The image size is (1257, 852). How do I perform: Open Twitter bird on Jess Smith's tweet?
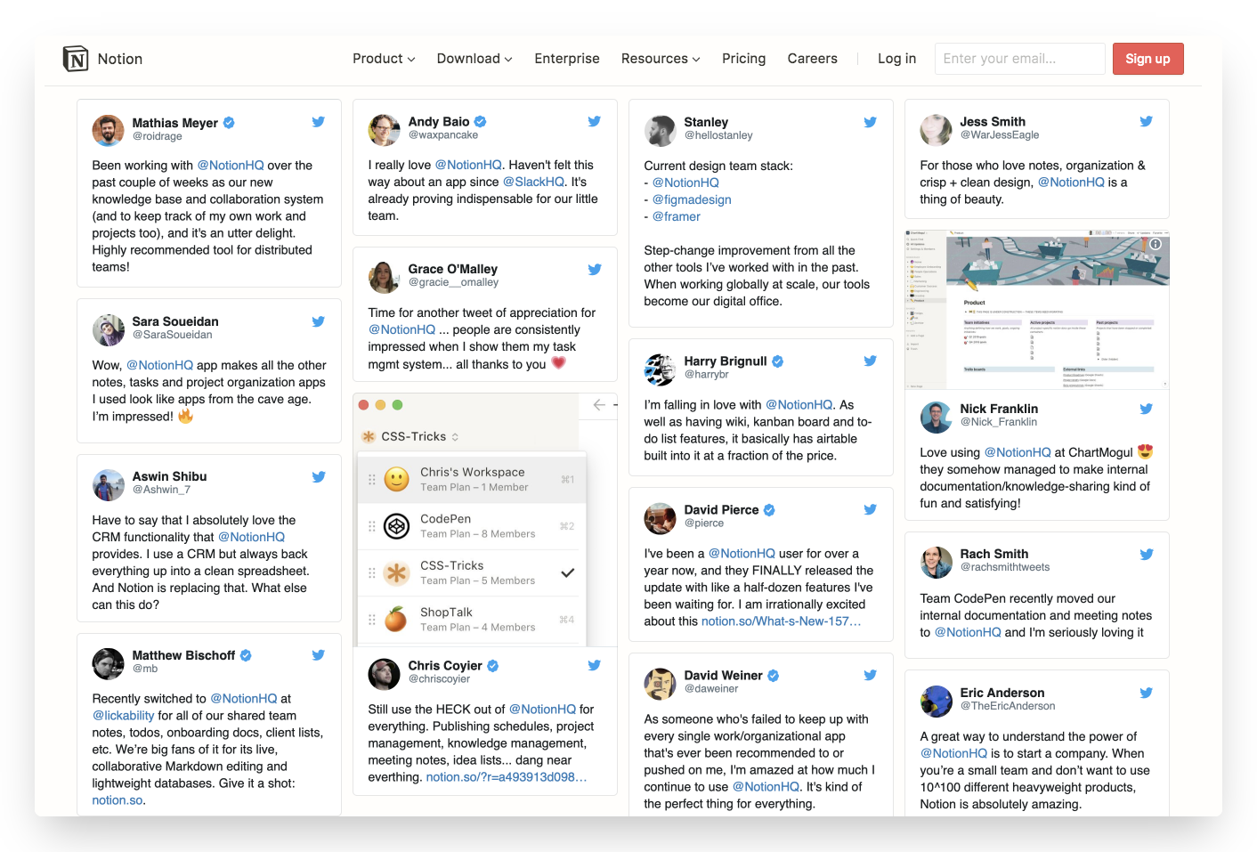tap(1146, 121)
